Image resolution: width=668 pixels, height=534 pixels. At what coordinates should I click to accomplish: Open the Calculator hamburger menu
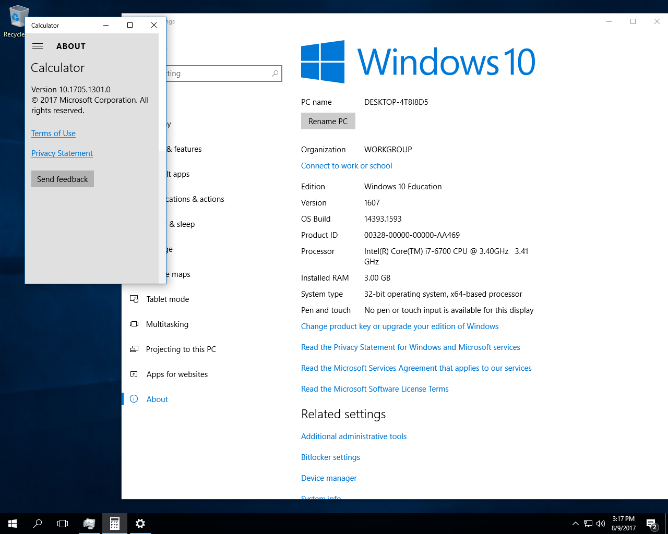(x=38, y=46)
